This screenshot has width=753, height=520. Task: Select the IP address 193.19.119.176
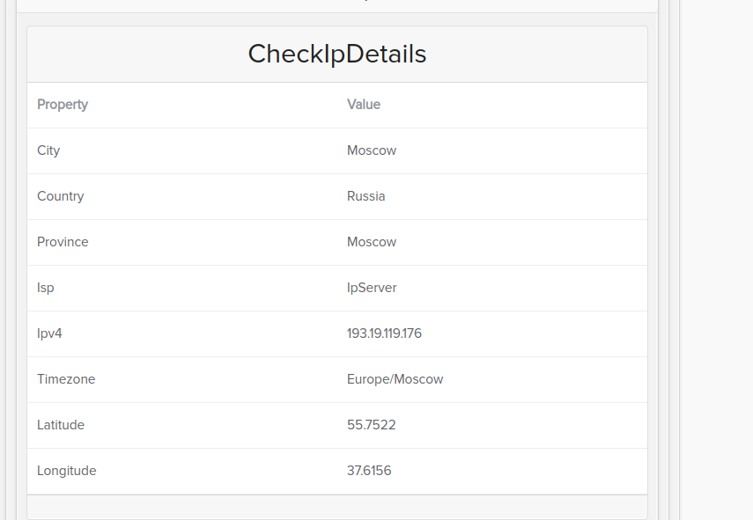[x=384, y=333]
